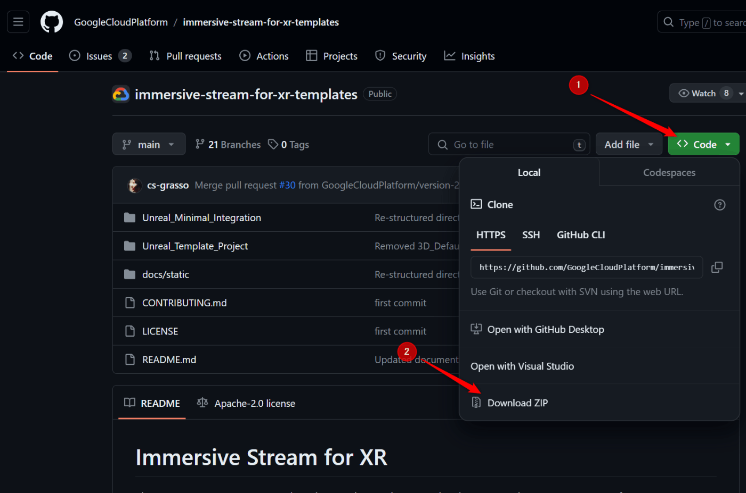
Task: Click the Go to file search box
Action: pos(509,144)
